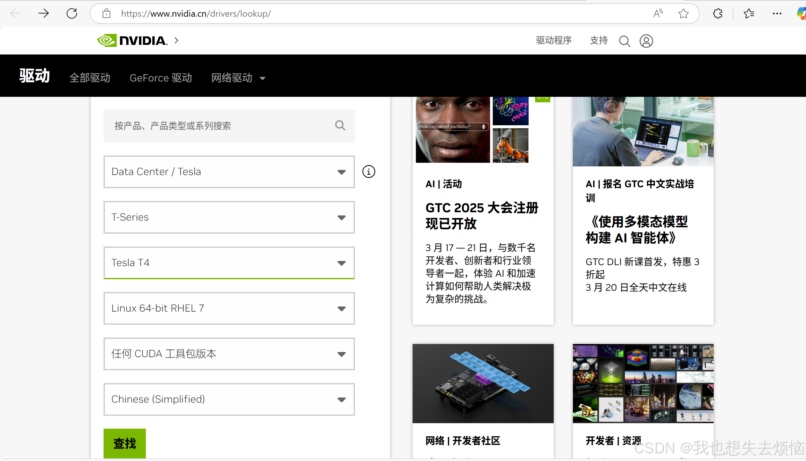Select the 全部驱动 menu item
Viewport: 806px width, 461px height.
(90, 78)
